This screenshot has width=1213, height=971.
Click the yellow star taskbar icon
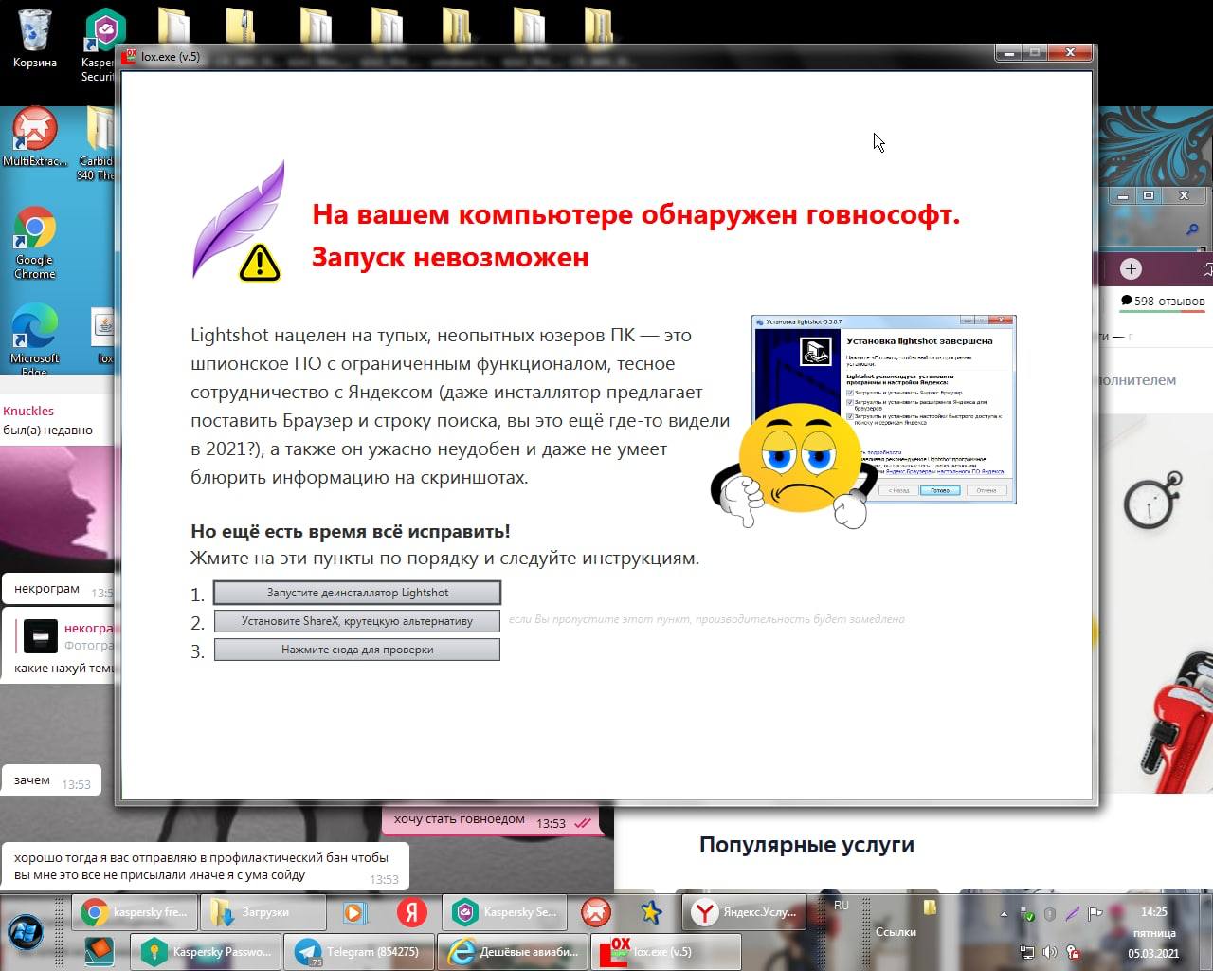tap(651, 912)
